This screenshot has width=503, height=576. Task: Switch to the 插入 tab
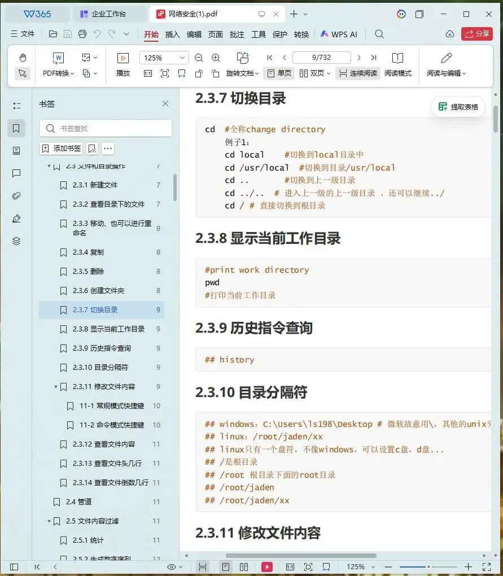pos(173,34)
